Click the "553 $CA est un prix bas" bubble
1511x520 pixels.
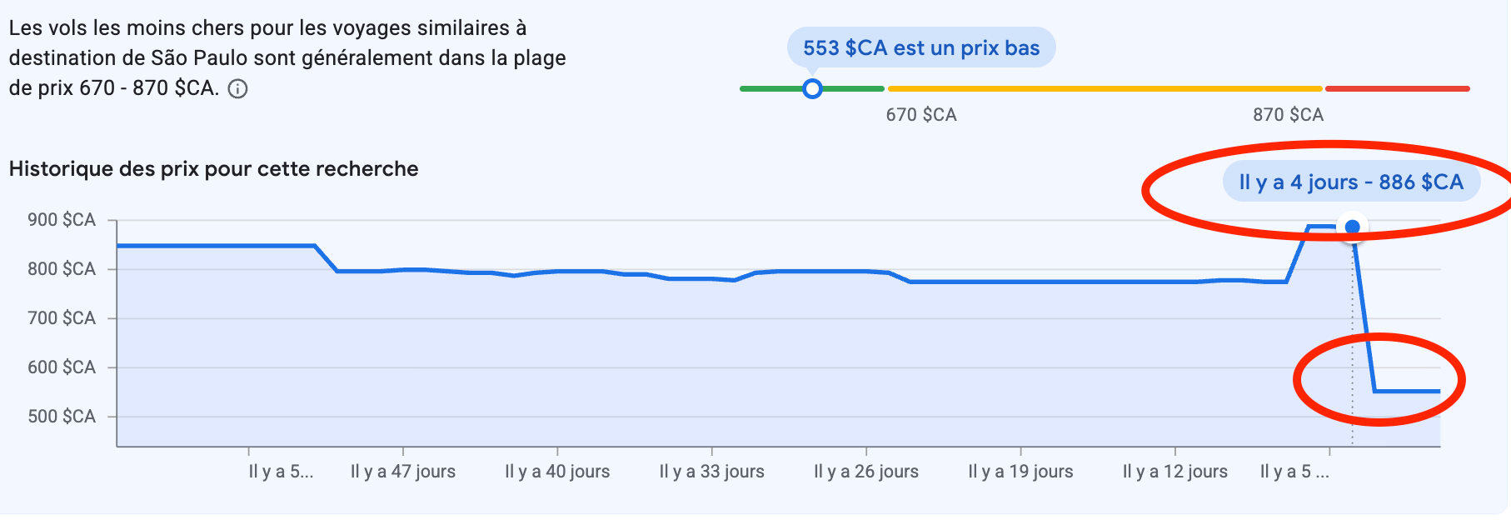point(920,47)
